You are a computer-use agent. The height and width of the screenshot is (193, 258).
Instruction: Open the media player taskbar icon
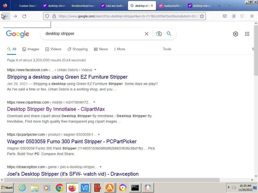47,187
